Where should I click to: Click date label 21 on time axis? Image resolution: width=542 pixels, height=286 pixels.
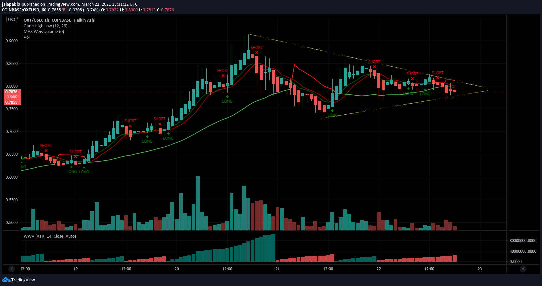point(277,269)
